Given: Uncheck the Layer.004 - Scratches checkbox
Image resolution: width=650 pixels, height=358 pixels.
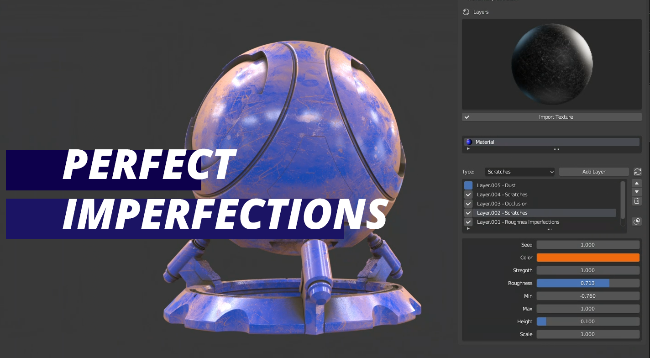Looking at the screenshot, I should coord(468,194).
